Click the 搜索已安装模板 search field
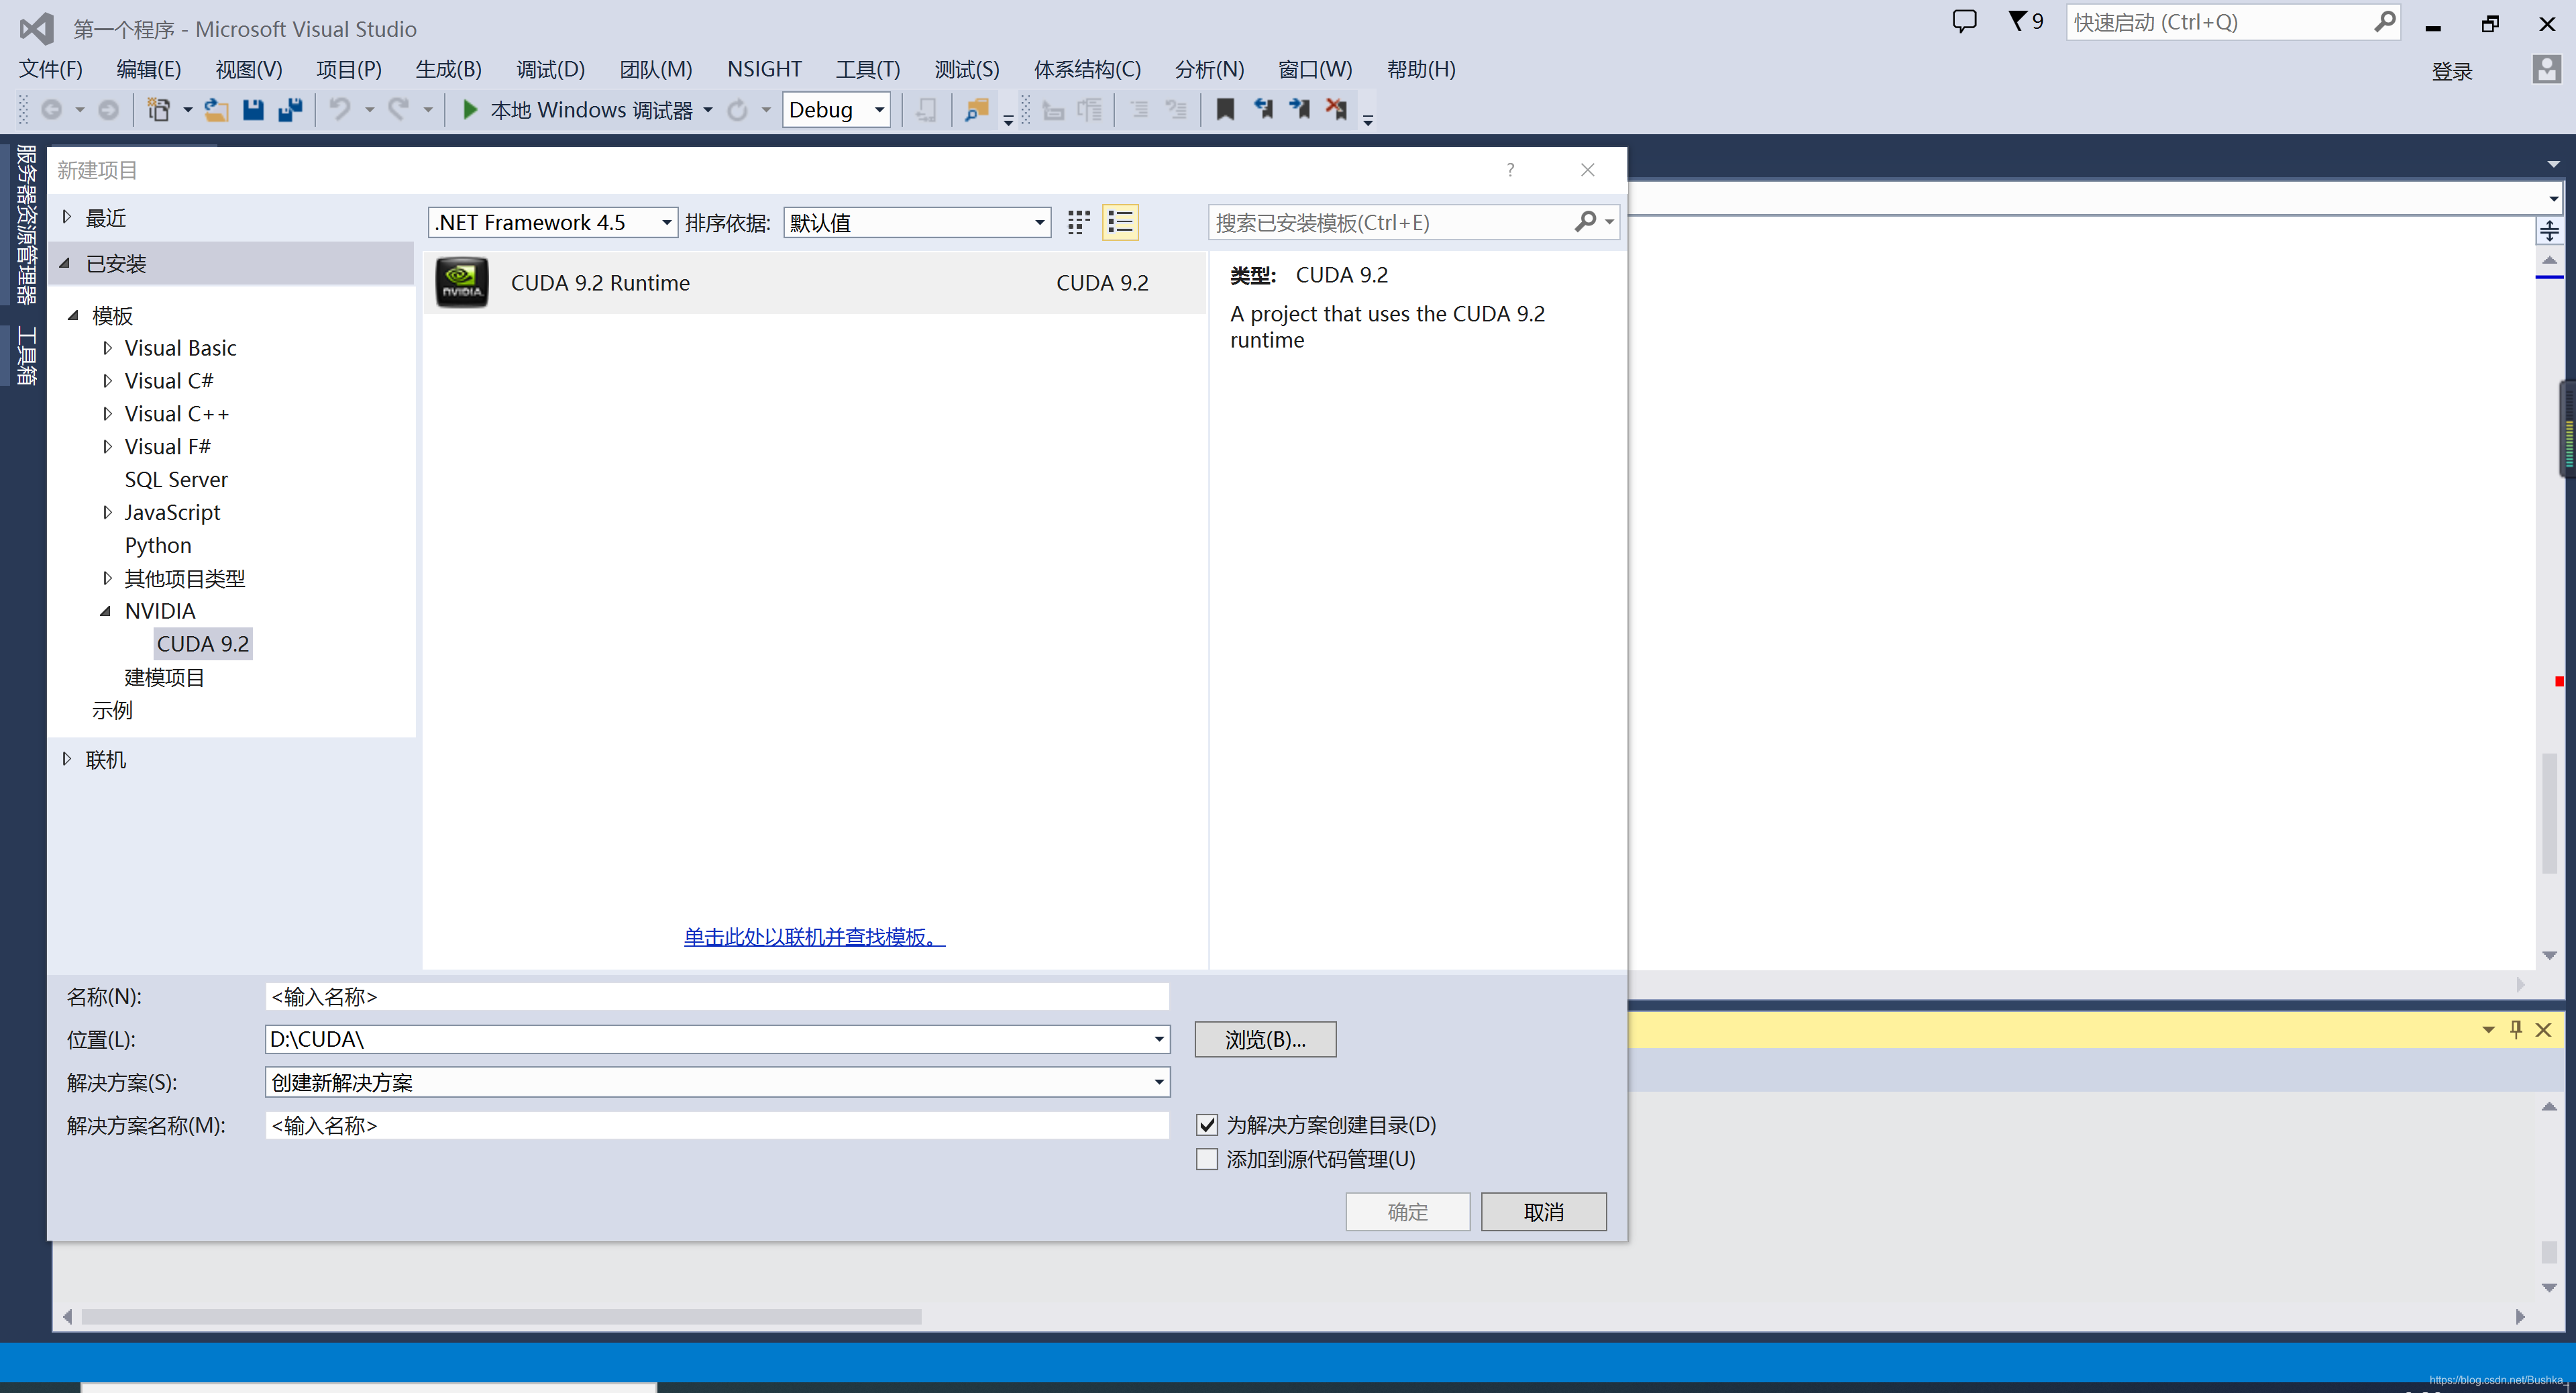This screenshot has width=2576, height=1393. click(1390, 222)
